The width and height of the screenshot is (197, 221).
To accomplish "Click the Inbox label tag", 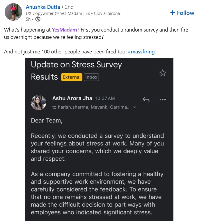I will [x=91, y=77].
